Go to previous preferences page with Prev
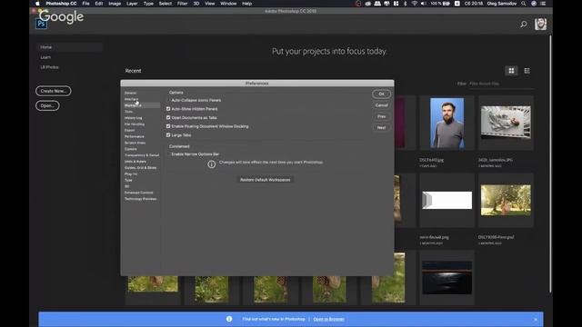 (381, 116)
